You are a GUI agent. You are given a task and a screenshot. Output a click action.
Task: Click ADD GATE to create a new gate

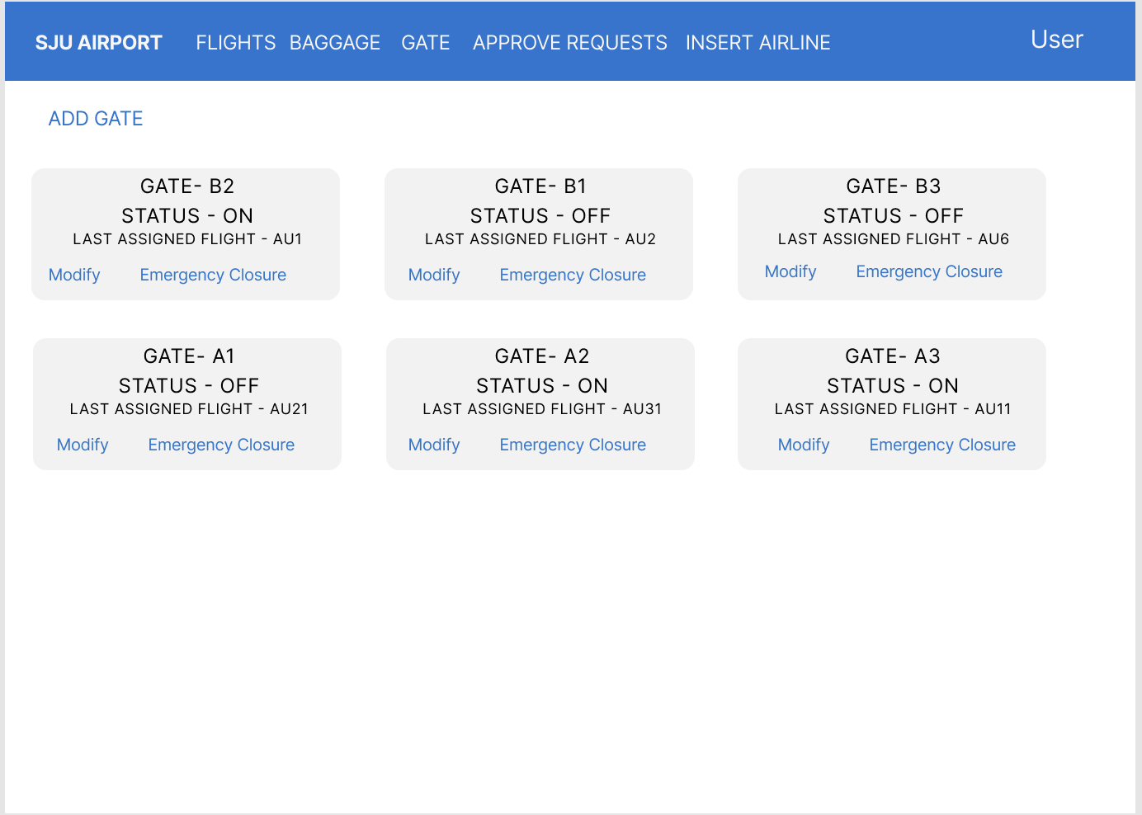point(95,118)
